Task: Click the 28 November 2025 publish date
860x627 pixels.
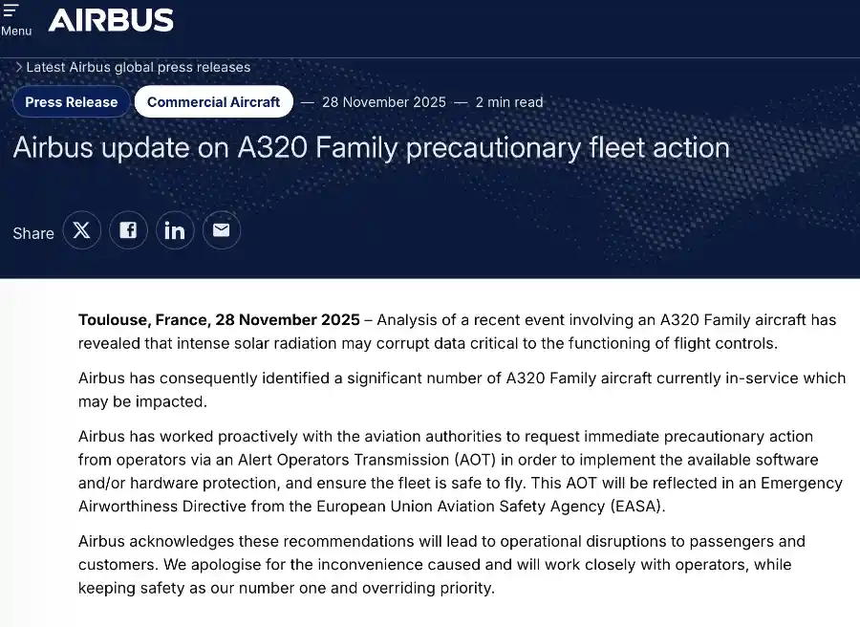Action: click(383, 101)
